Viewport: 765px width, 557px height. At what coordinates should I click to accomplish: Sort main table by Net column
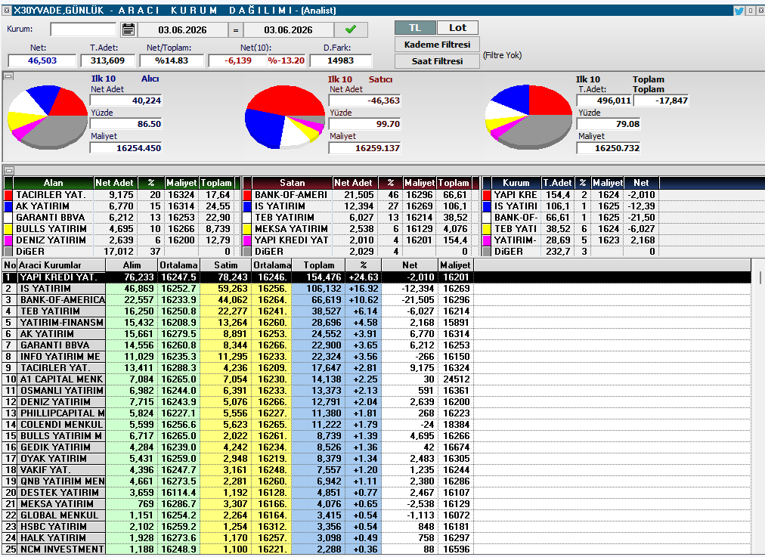click(x=410, y=265)
